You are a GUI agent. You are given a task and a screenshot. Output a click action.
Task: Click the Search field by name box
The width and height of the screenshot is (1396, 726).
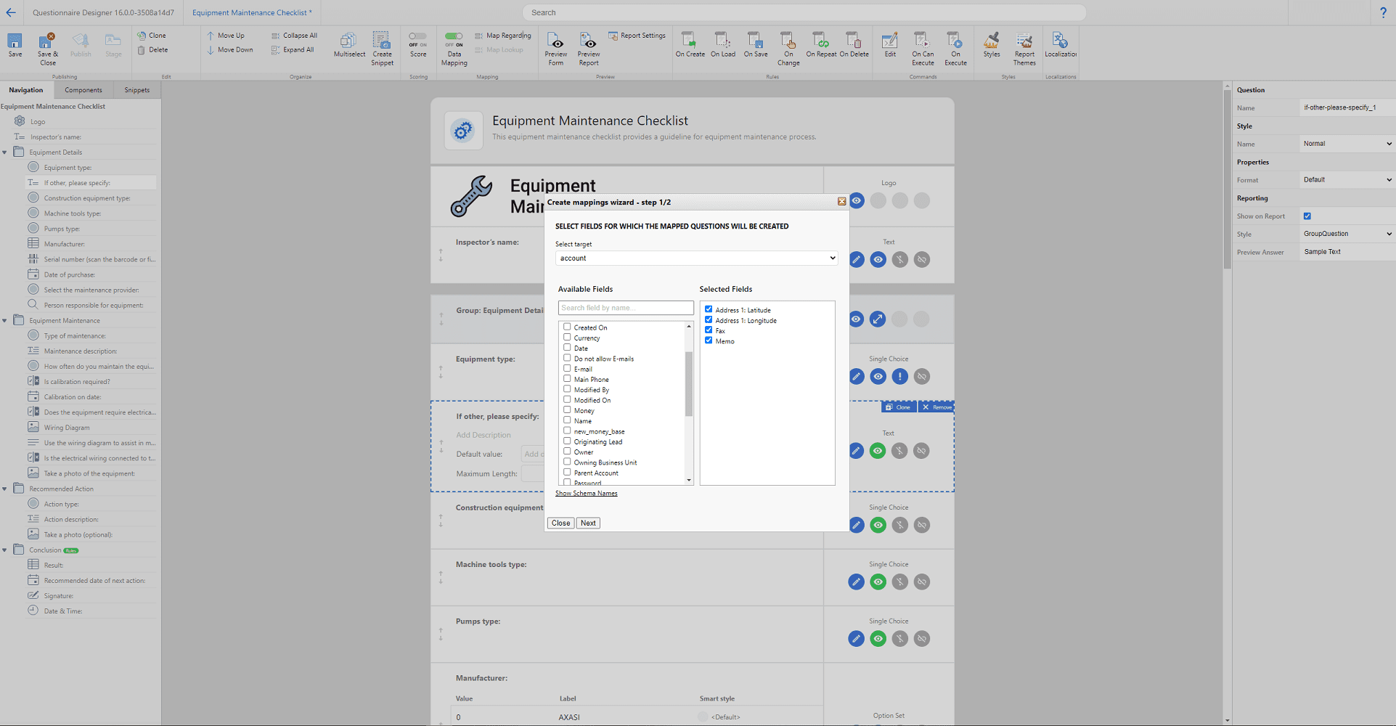coord(625,308)
